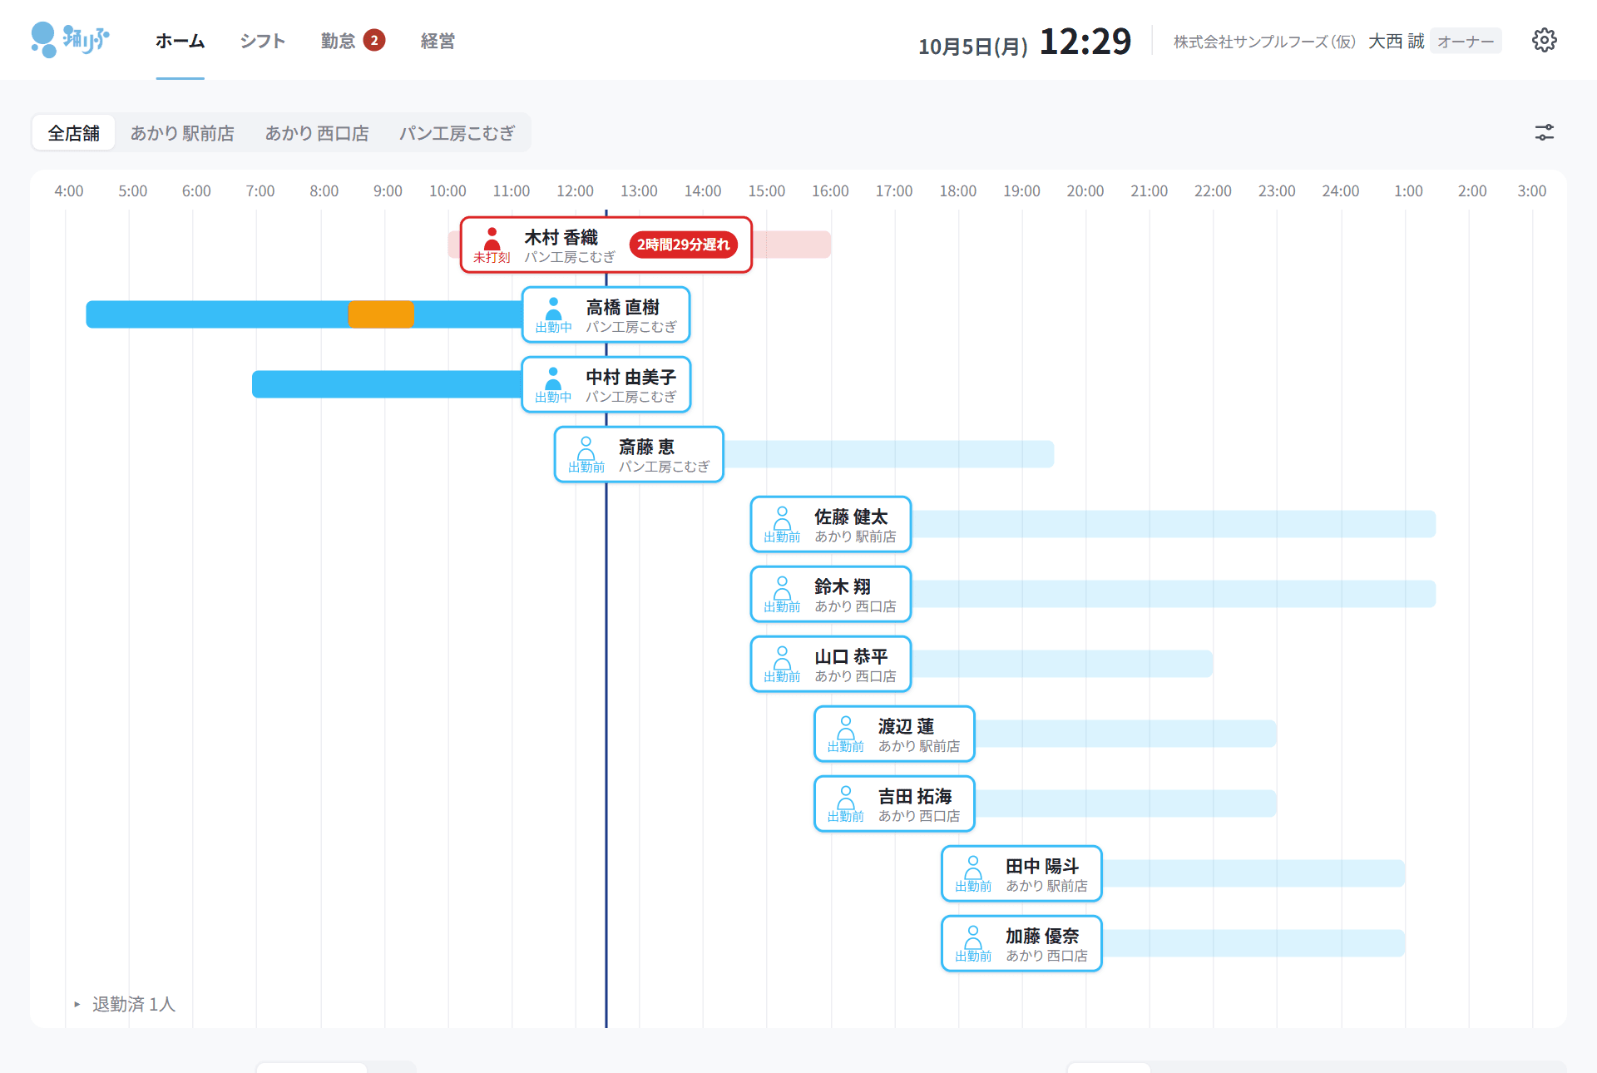Click 山口 恭平's pre-shift person icon
This screenshot has height=1073, width=1597.
782,659
